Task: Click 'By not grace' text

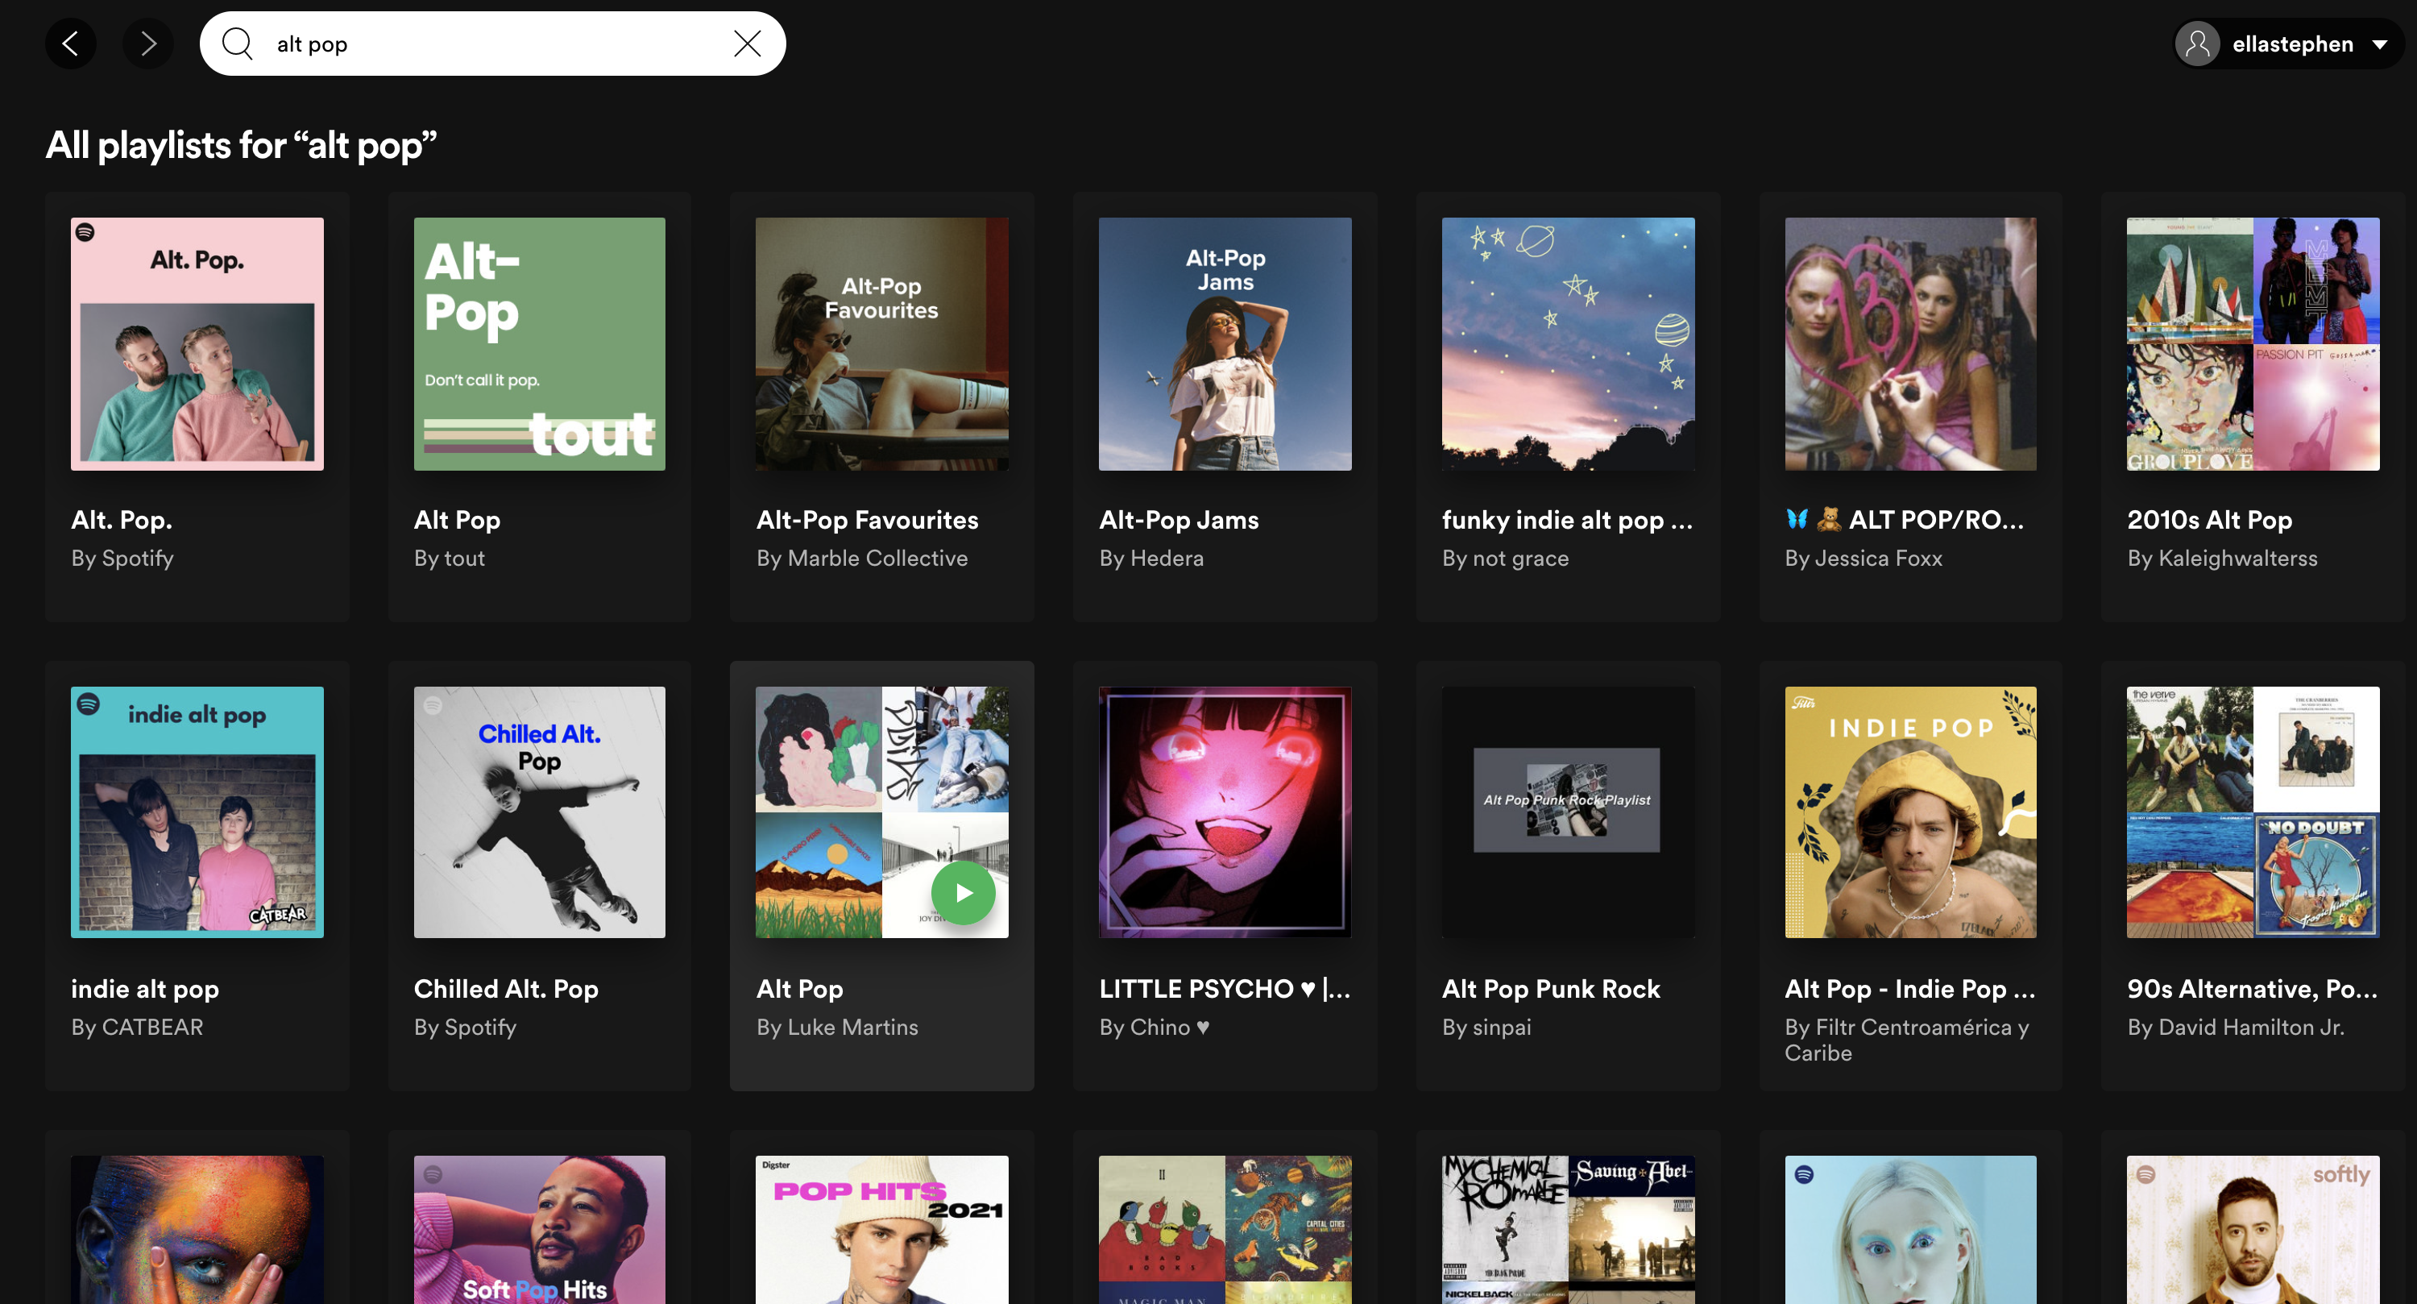Action: coord(1505,558)
